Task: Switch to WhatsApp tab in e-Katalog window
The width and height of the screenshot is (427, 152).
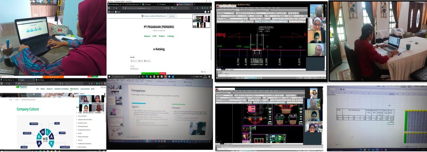Action: (150, 4)
